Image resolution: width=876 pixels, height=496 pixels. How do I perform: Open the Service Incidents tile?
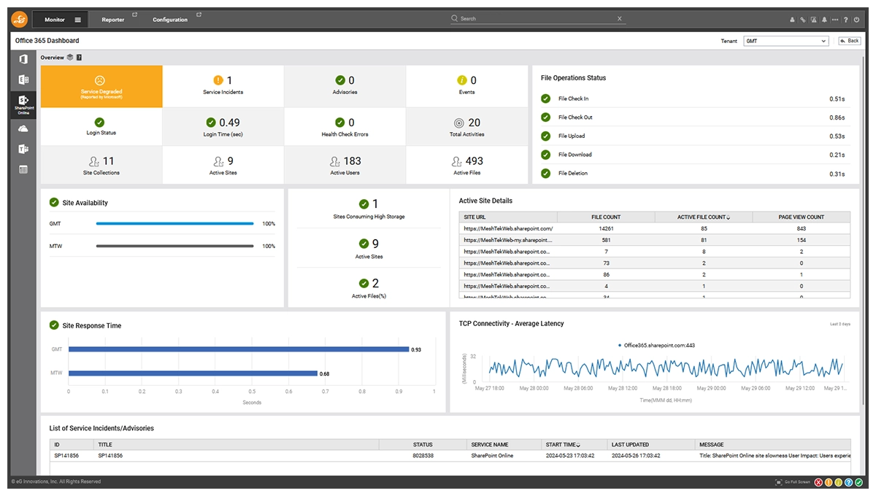[x=223, y=86]
